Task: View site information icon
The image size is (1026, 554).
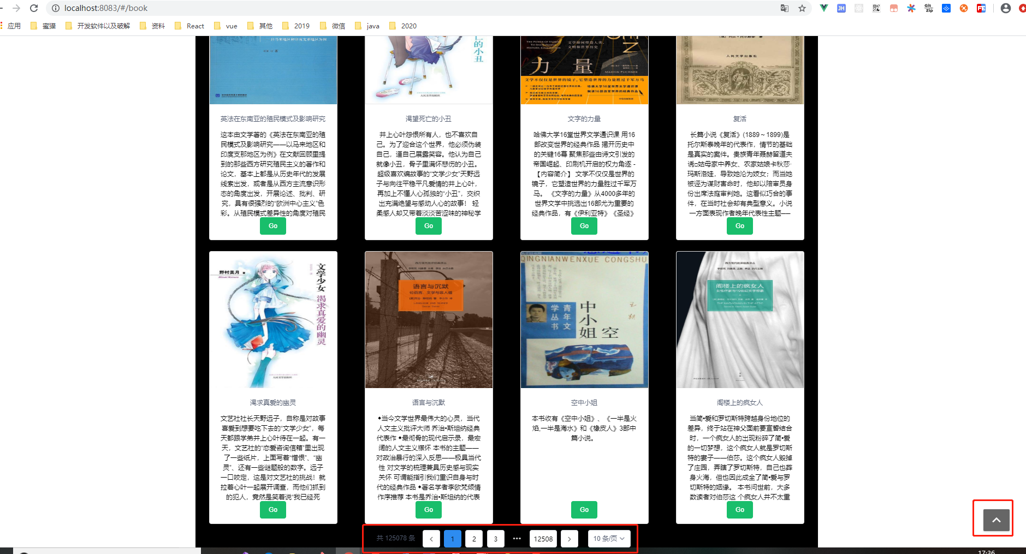Action: pos(55,8)
